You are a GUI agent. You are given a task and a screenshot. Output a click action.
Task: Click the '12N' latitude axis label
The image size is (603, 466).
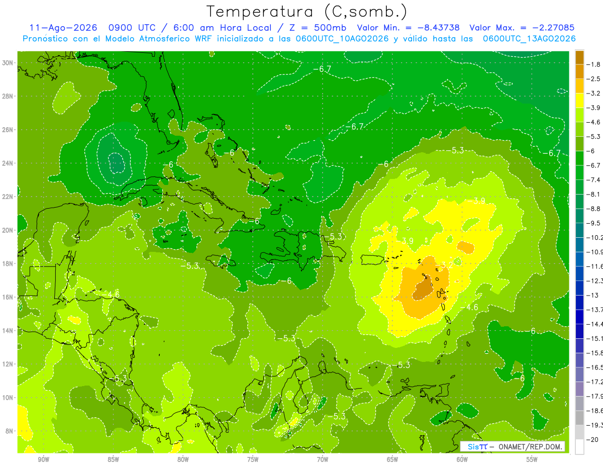pyautogui.click(x=8, y=364)
